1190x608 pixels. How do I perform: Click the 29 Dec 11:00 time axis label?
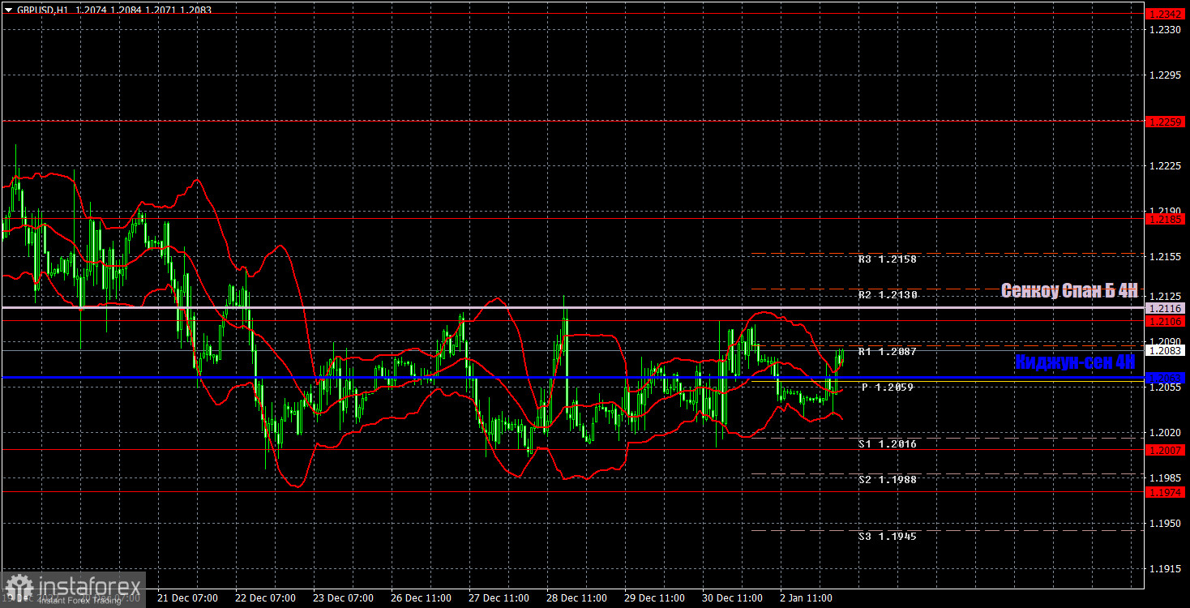[654, 598]
